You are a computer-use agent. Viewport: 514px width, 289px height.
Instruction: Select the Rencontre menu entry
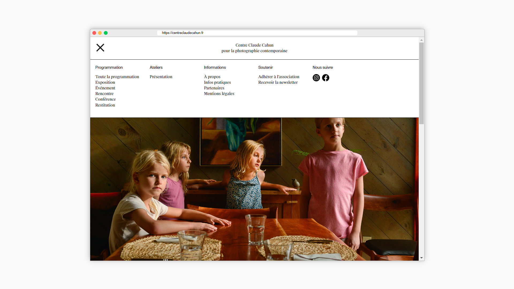104,94
